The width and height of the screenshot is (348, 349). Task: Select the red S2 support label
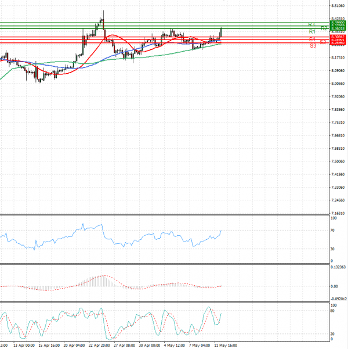tap(323, 42)
